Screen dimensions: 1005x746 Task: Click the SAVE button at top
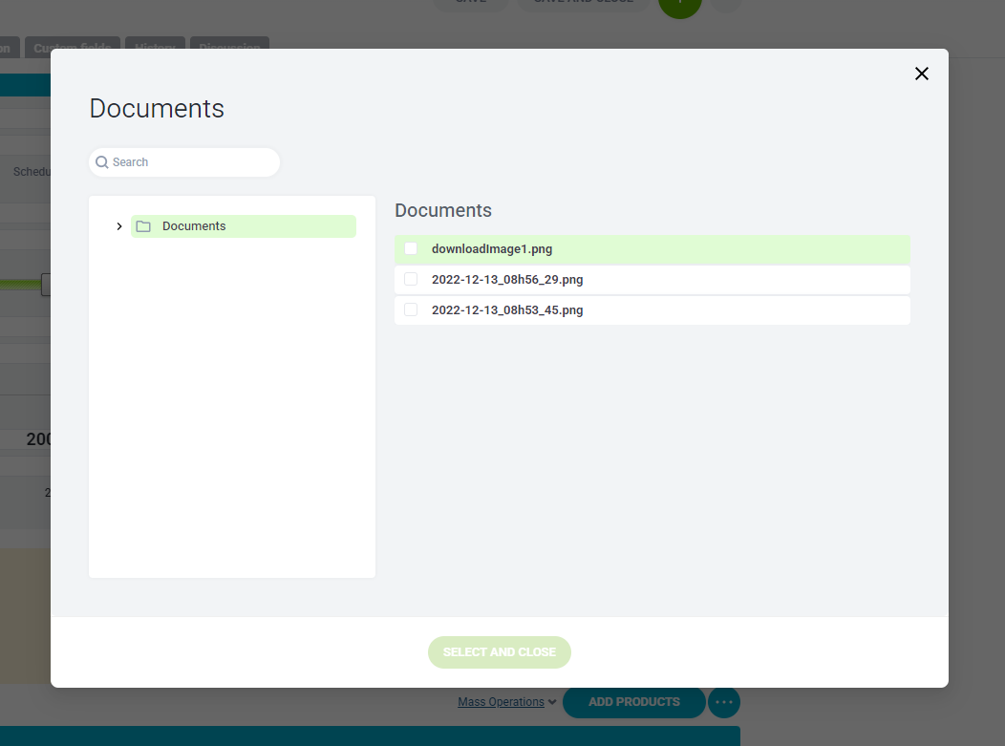(470, 3)
